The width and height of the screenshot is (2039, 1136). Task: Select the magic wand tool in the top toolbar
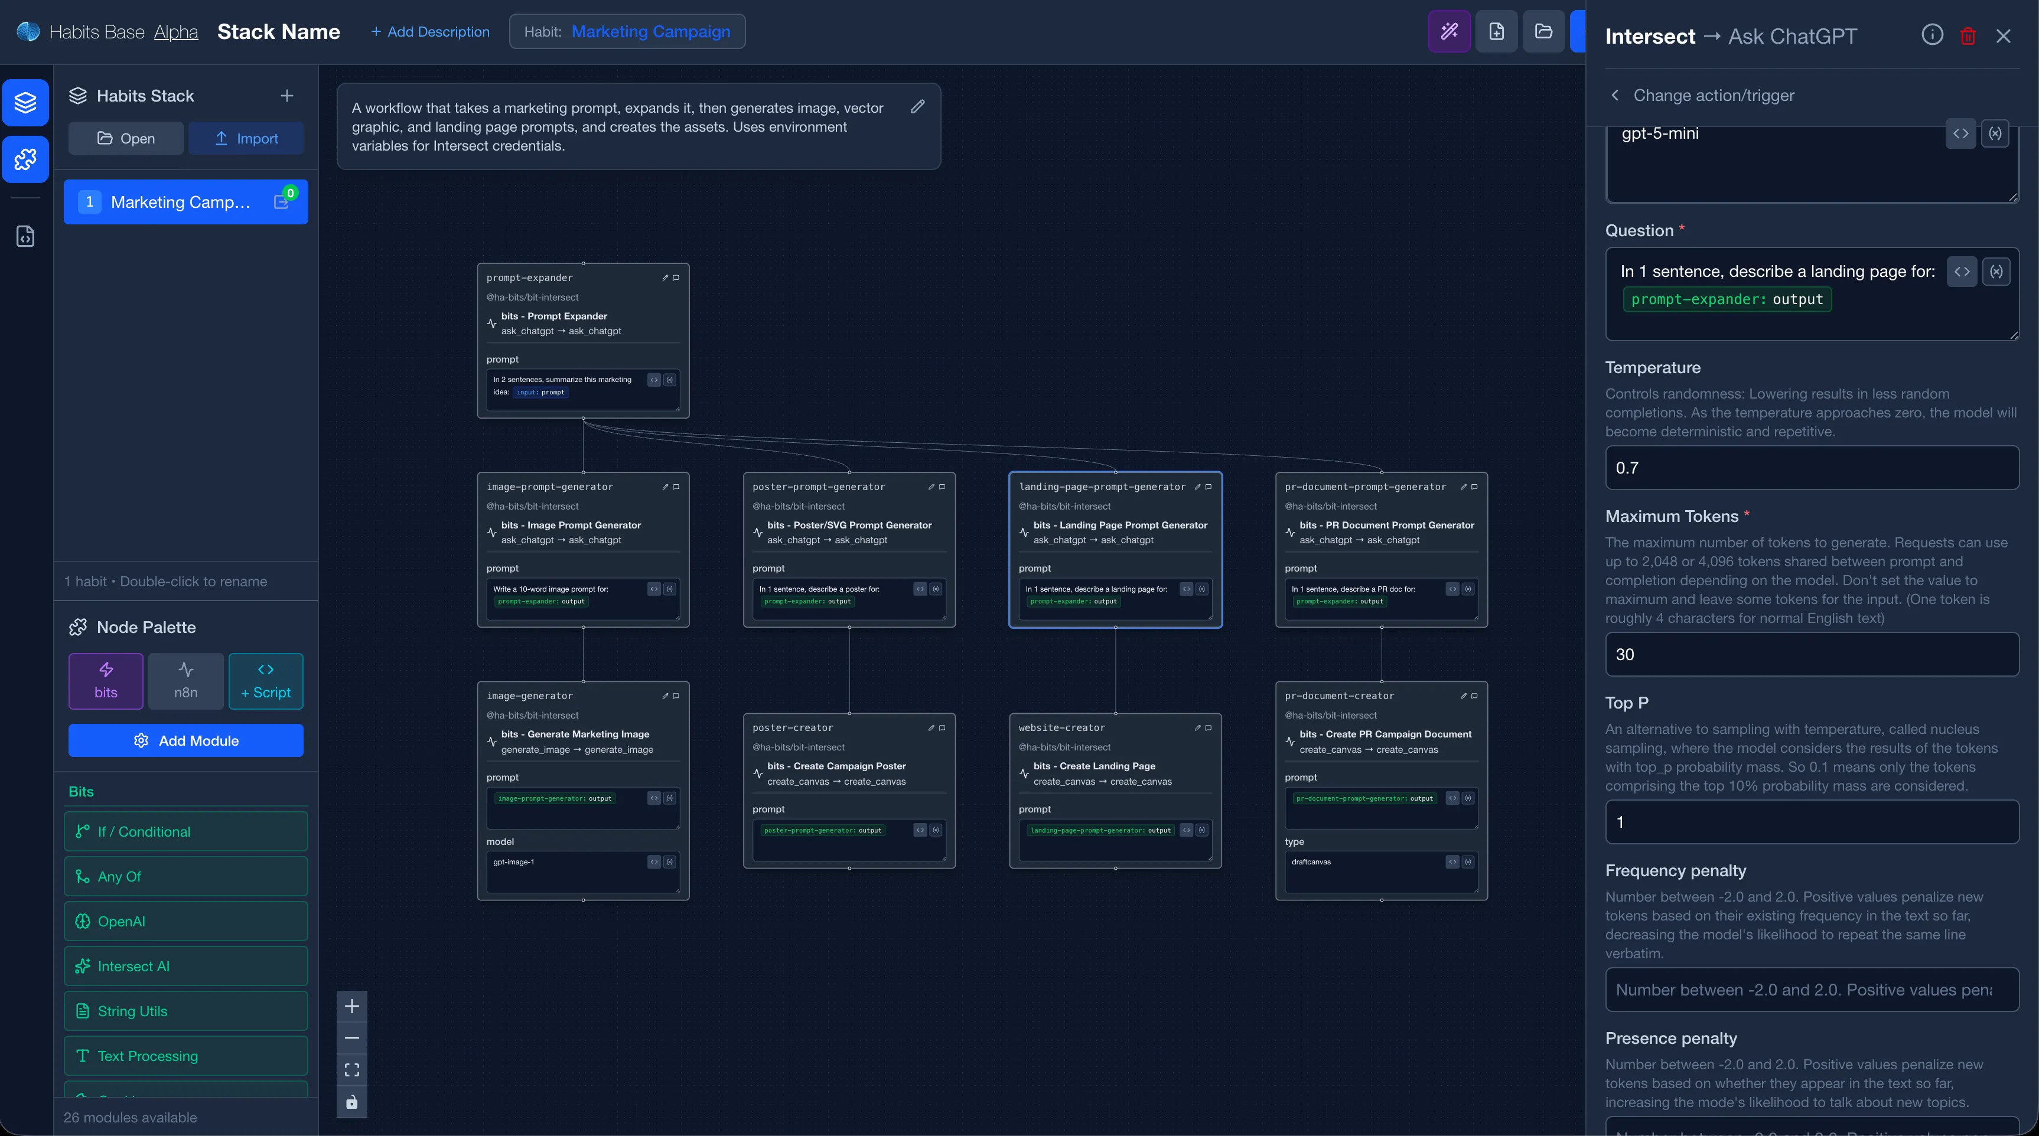(1448, 31)
